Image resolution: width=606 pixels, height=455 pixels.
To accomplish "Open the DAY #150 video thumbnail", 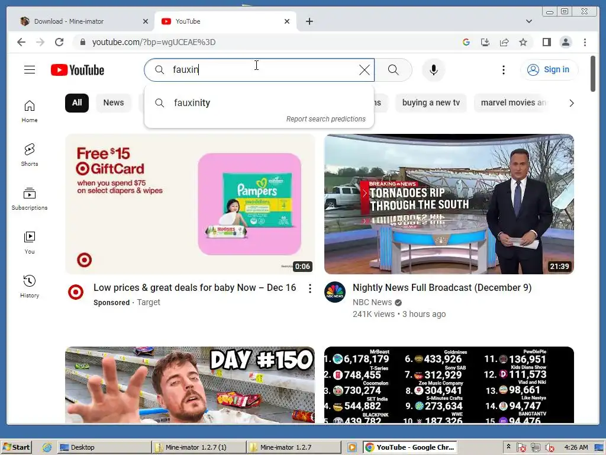I will click(190, 384).
